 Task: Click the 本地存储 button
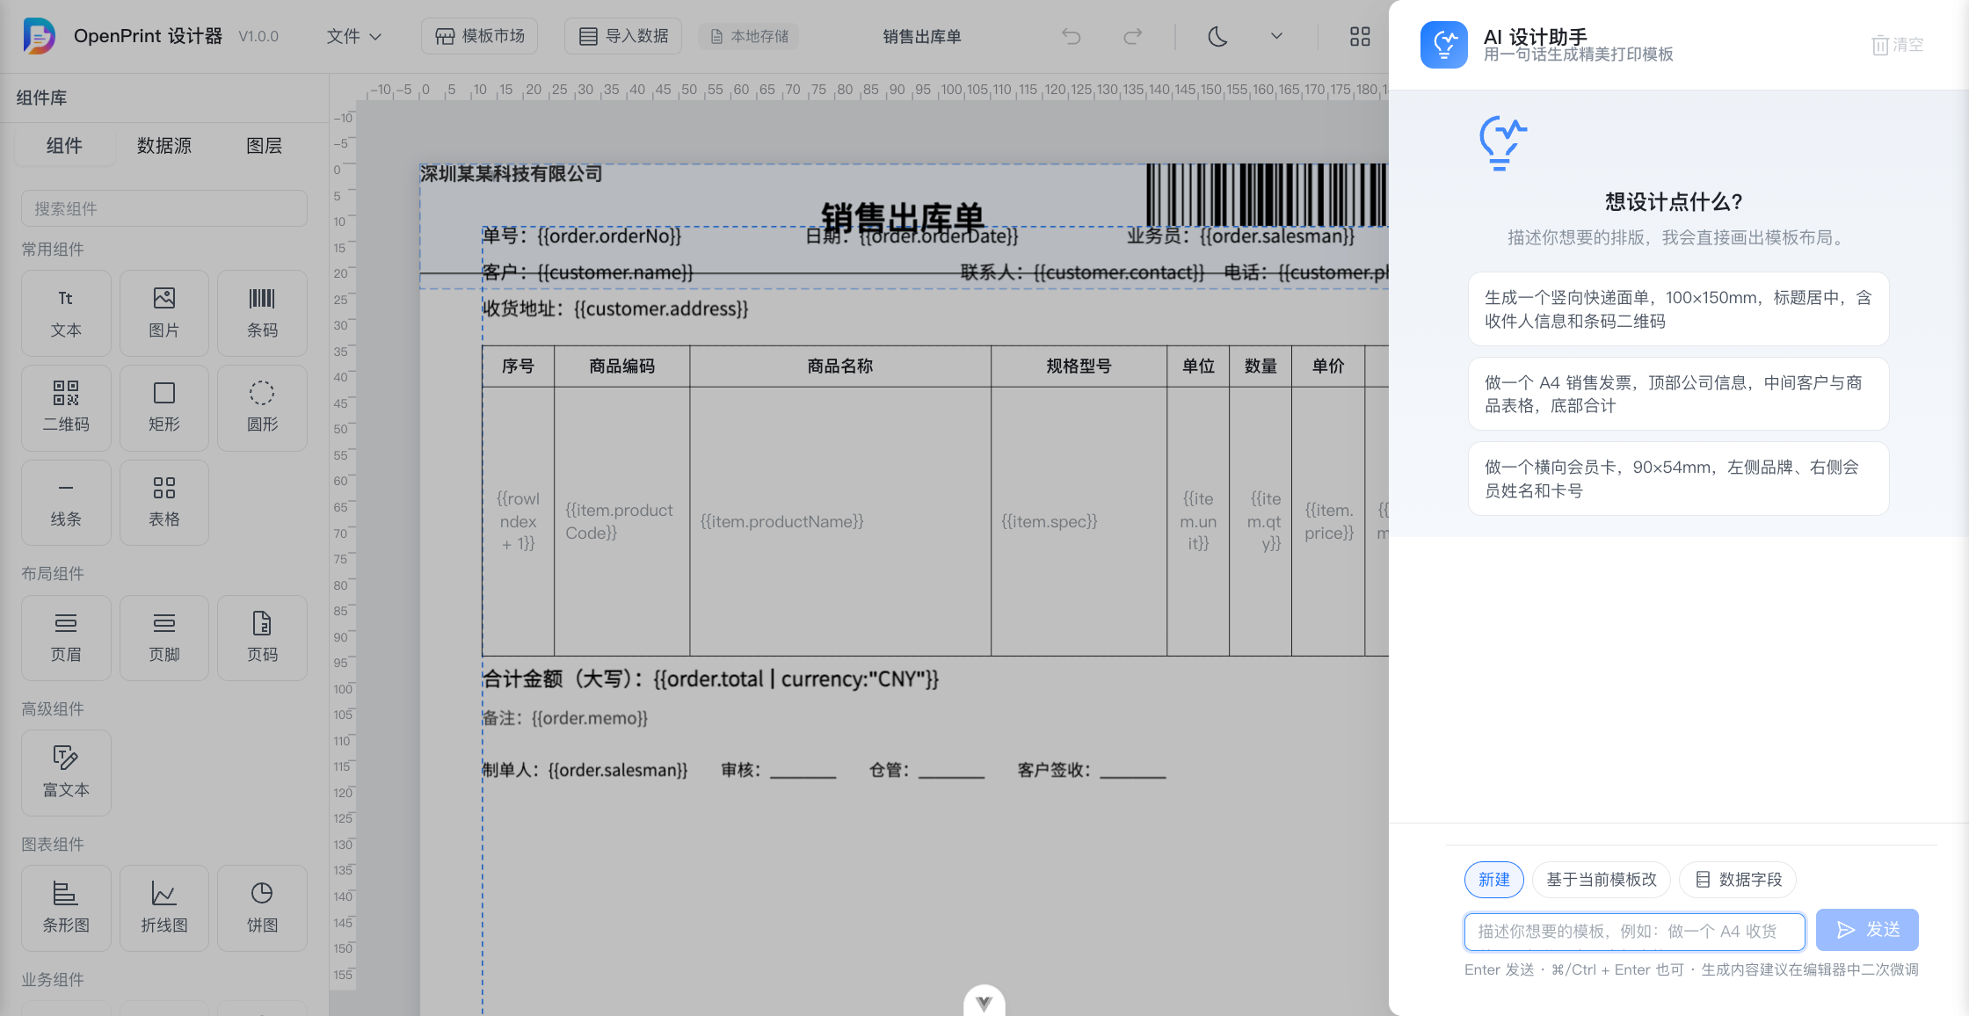click(749, 36)
